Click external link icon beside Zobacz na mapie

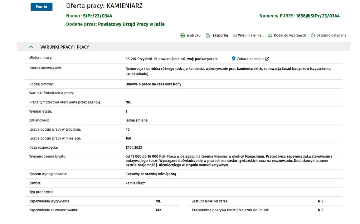tap(267, 59)
